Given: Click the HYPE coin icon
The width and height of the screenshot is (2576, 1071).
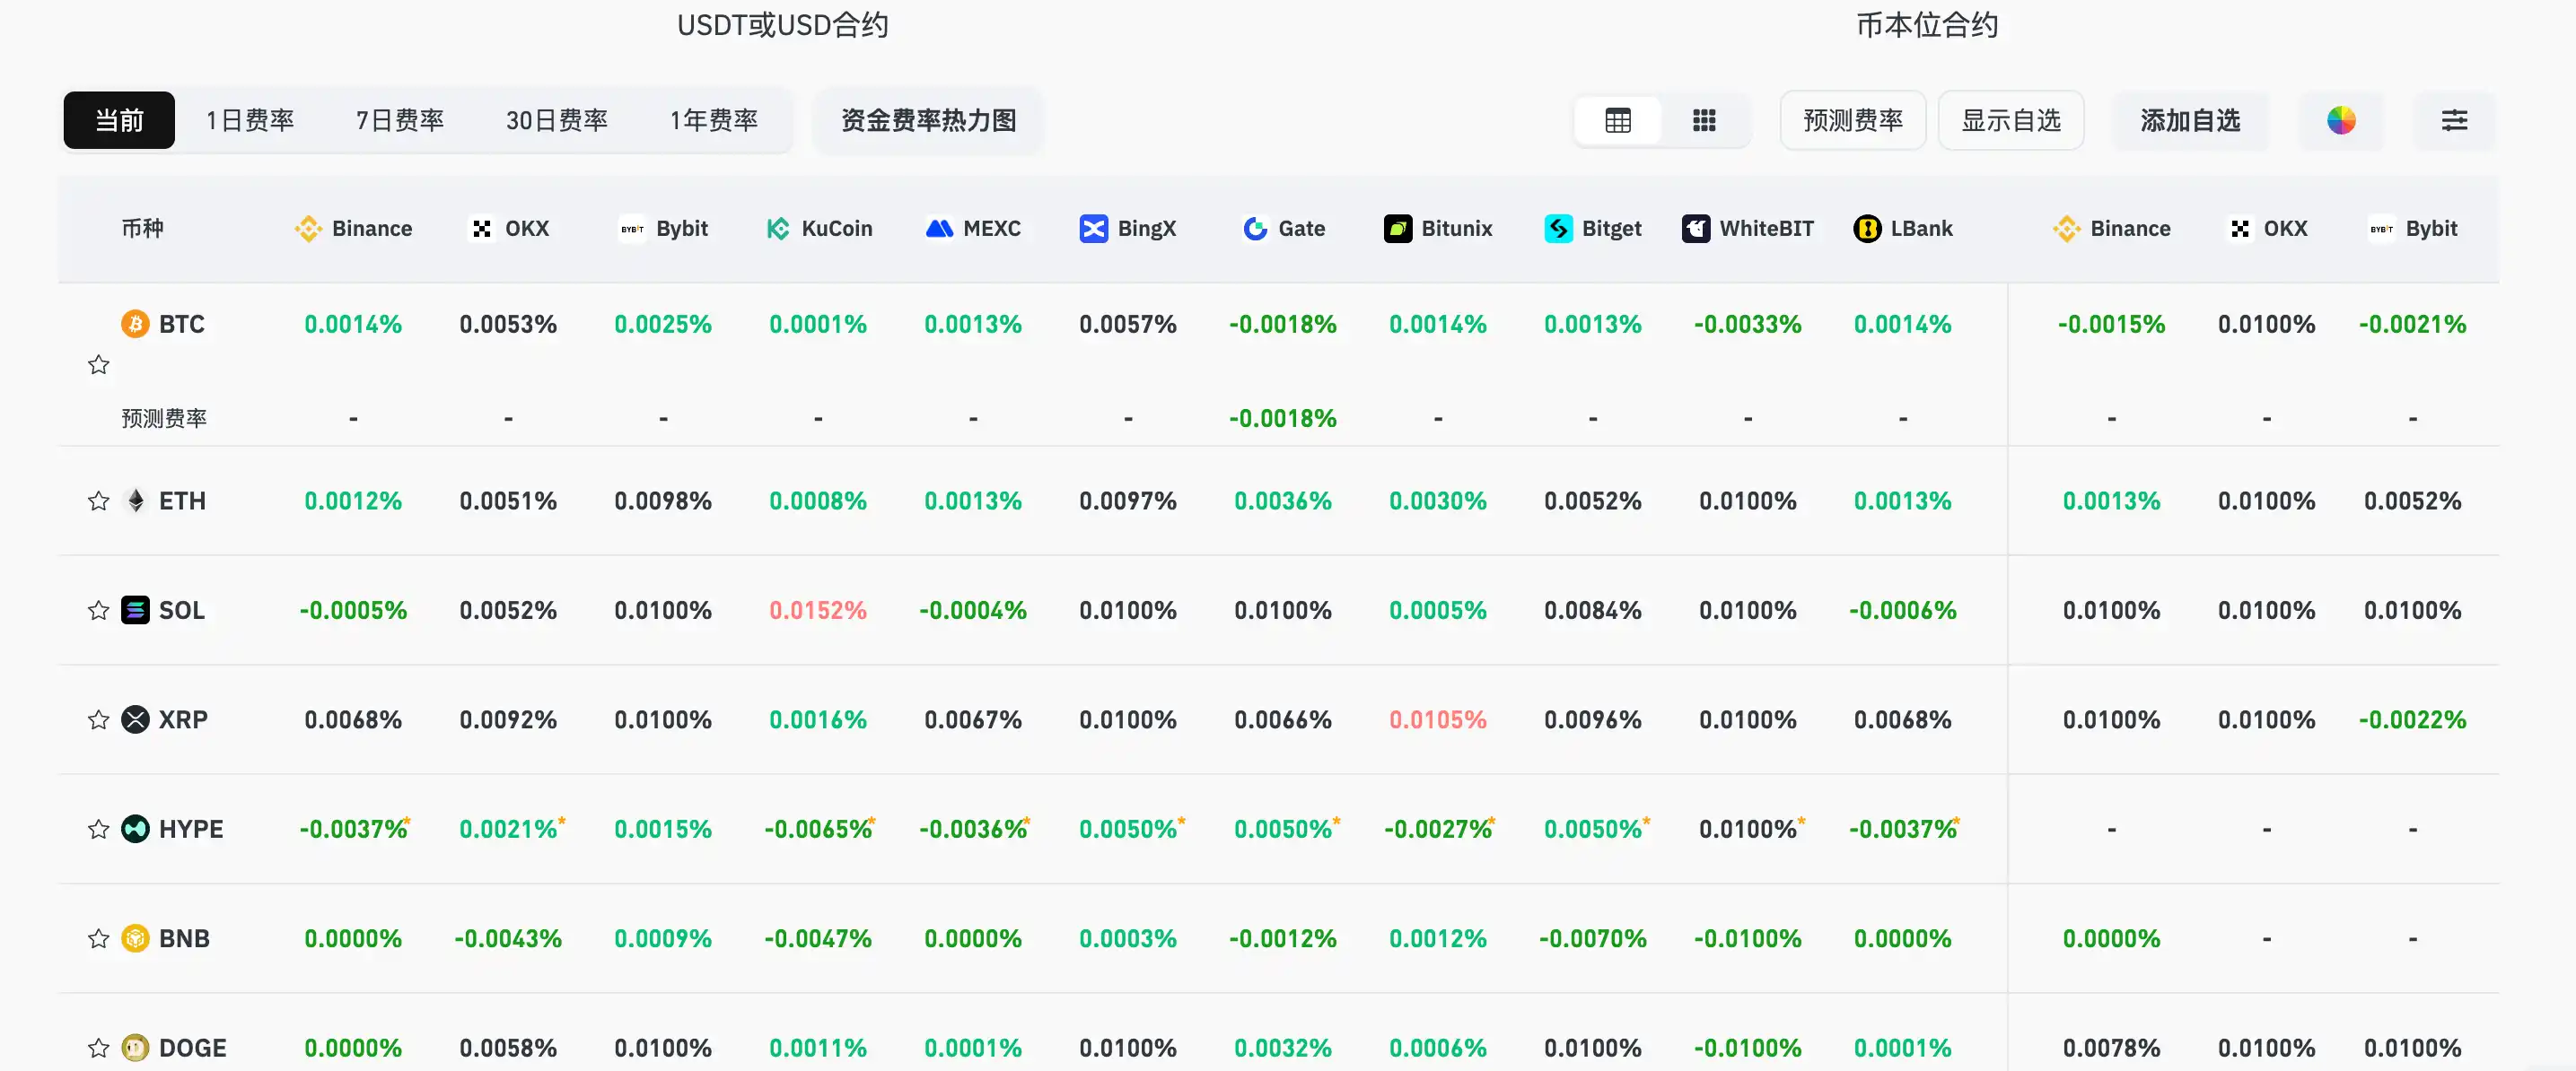Looking at the screenshot, I should [136, 828].
